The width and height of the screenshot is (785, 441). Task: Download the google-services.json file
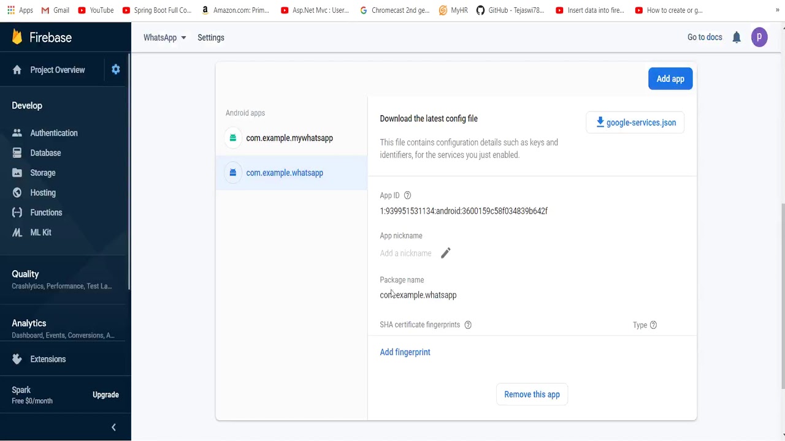coord(635,123)
